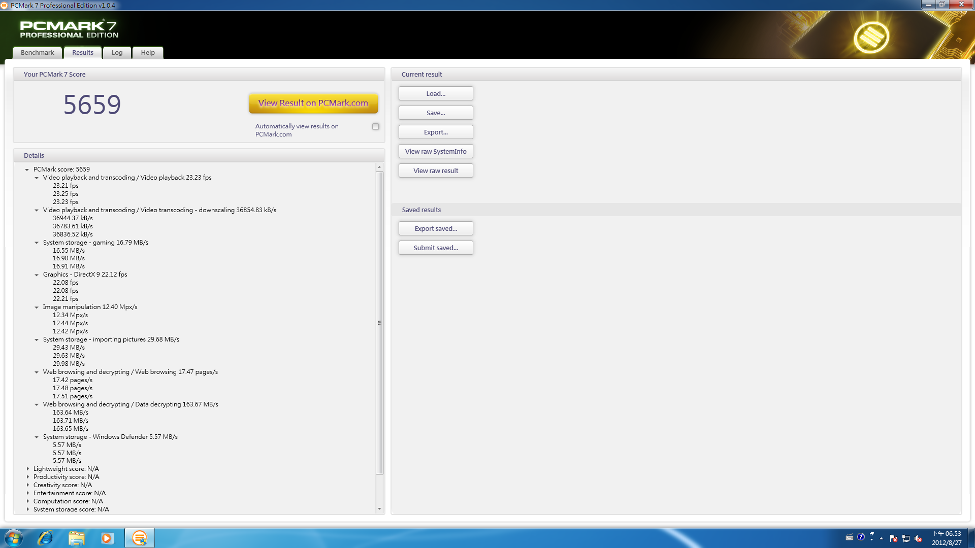Click the network tray icon
This screenshot has width=975, height=548.
click(906, 538)
